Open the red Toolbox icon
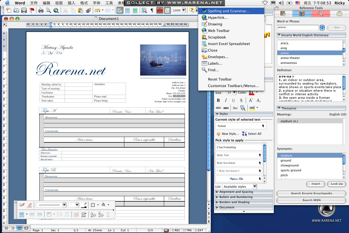 (x=160, y=11)
